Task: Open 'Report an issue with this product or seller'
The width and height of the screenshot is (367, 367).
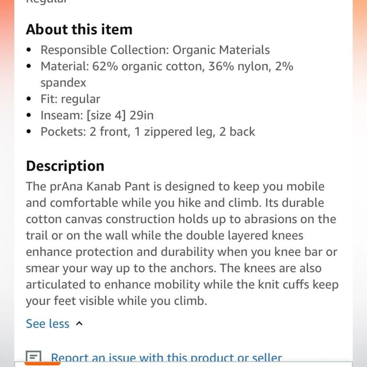Action: click(166, 358)
